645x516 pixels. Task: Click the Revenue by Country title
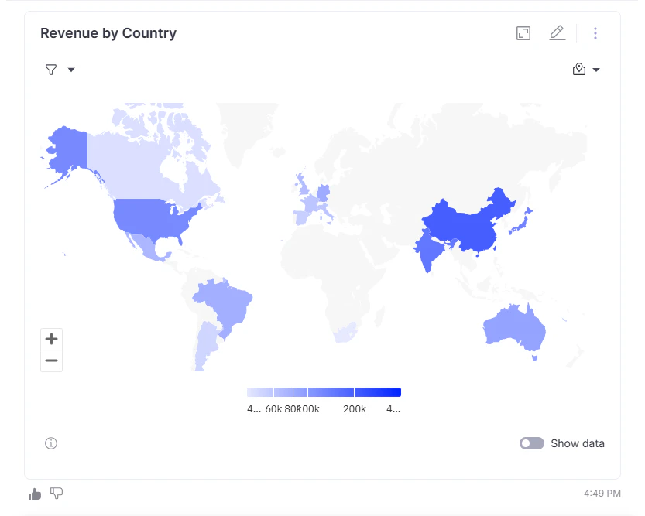tap(108, 33)
